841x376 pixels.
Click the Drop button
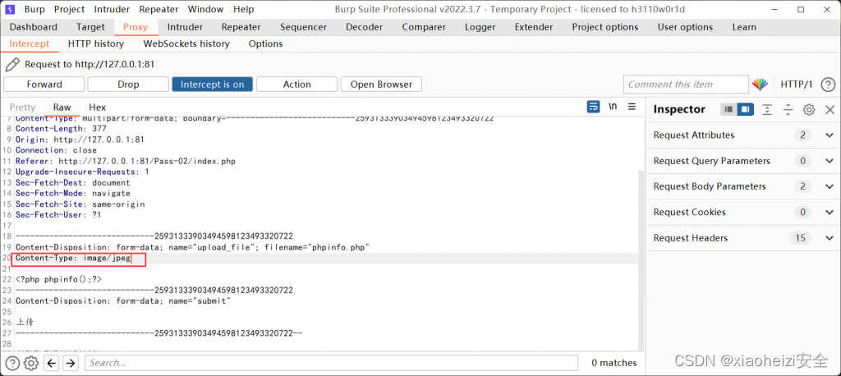click(x=128, y=85)
